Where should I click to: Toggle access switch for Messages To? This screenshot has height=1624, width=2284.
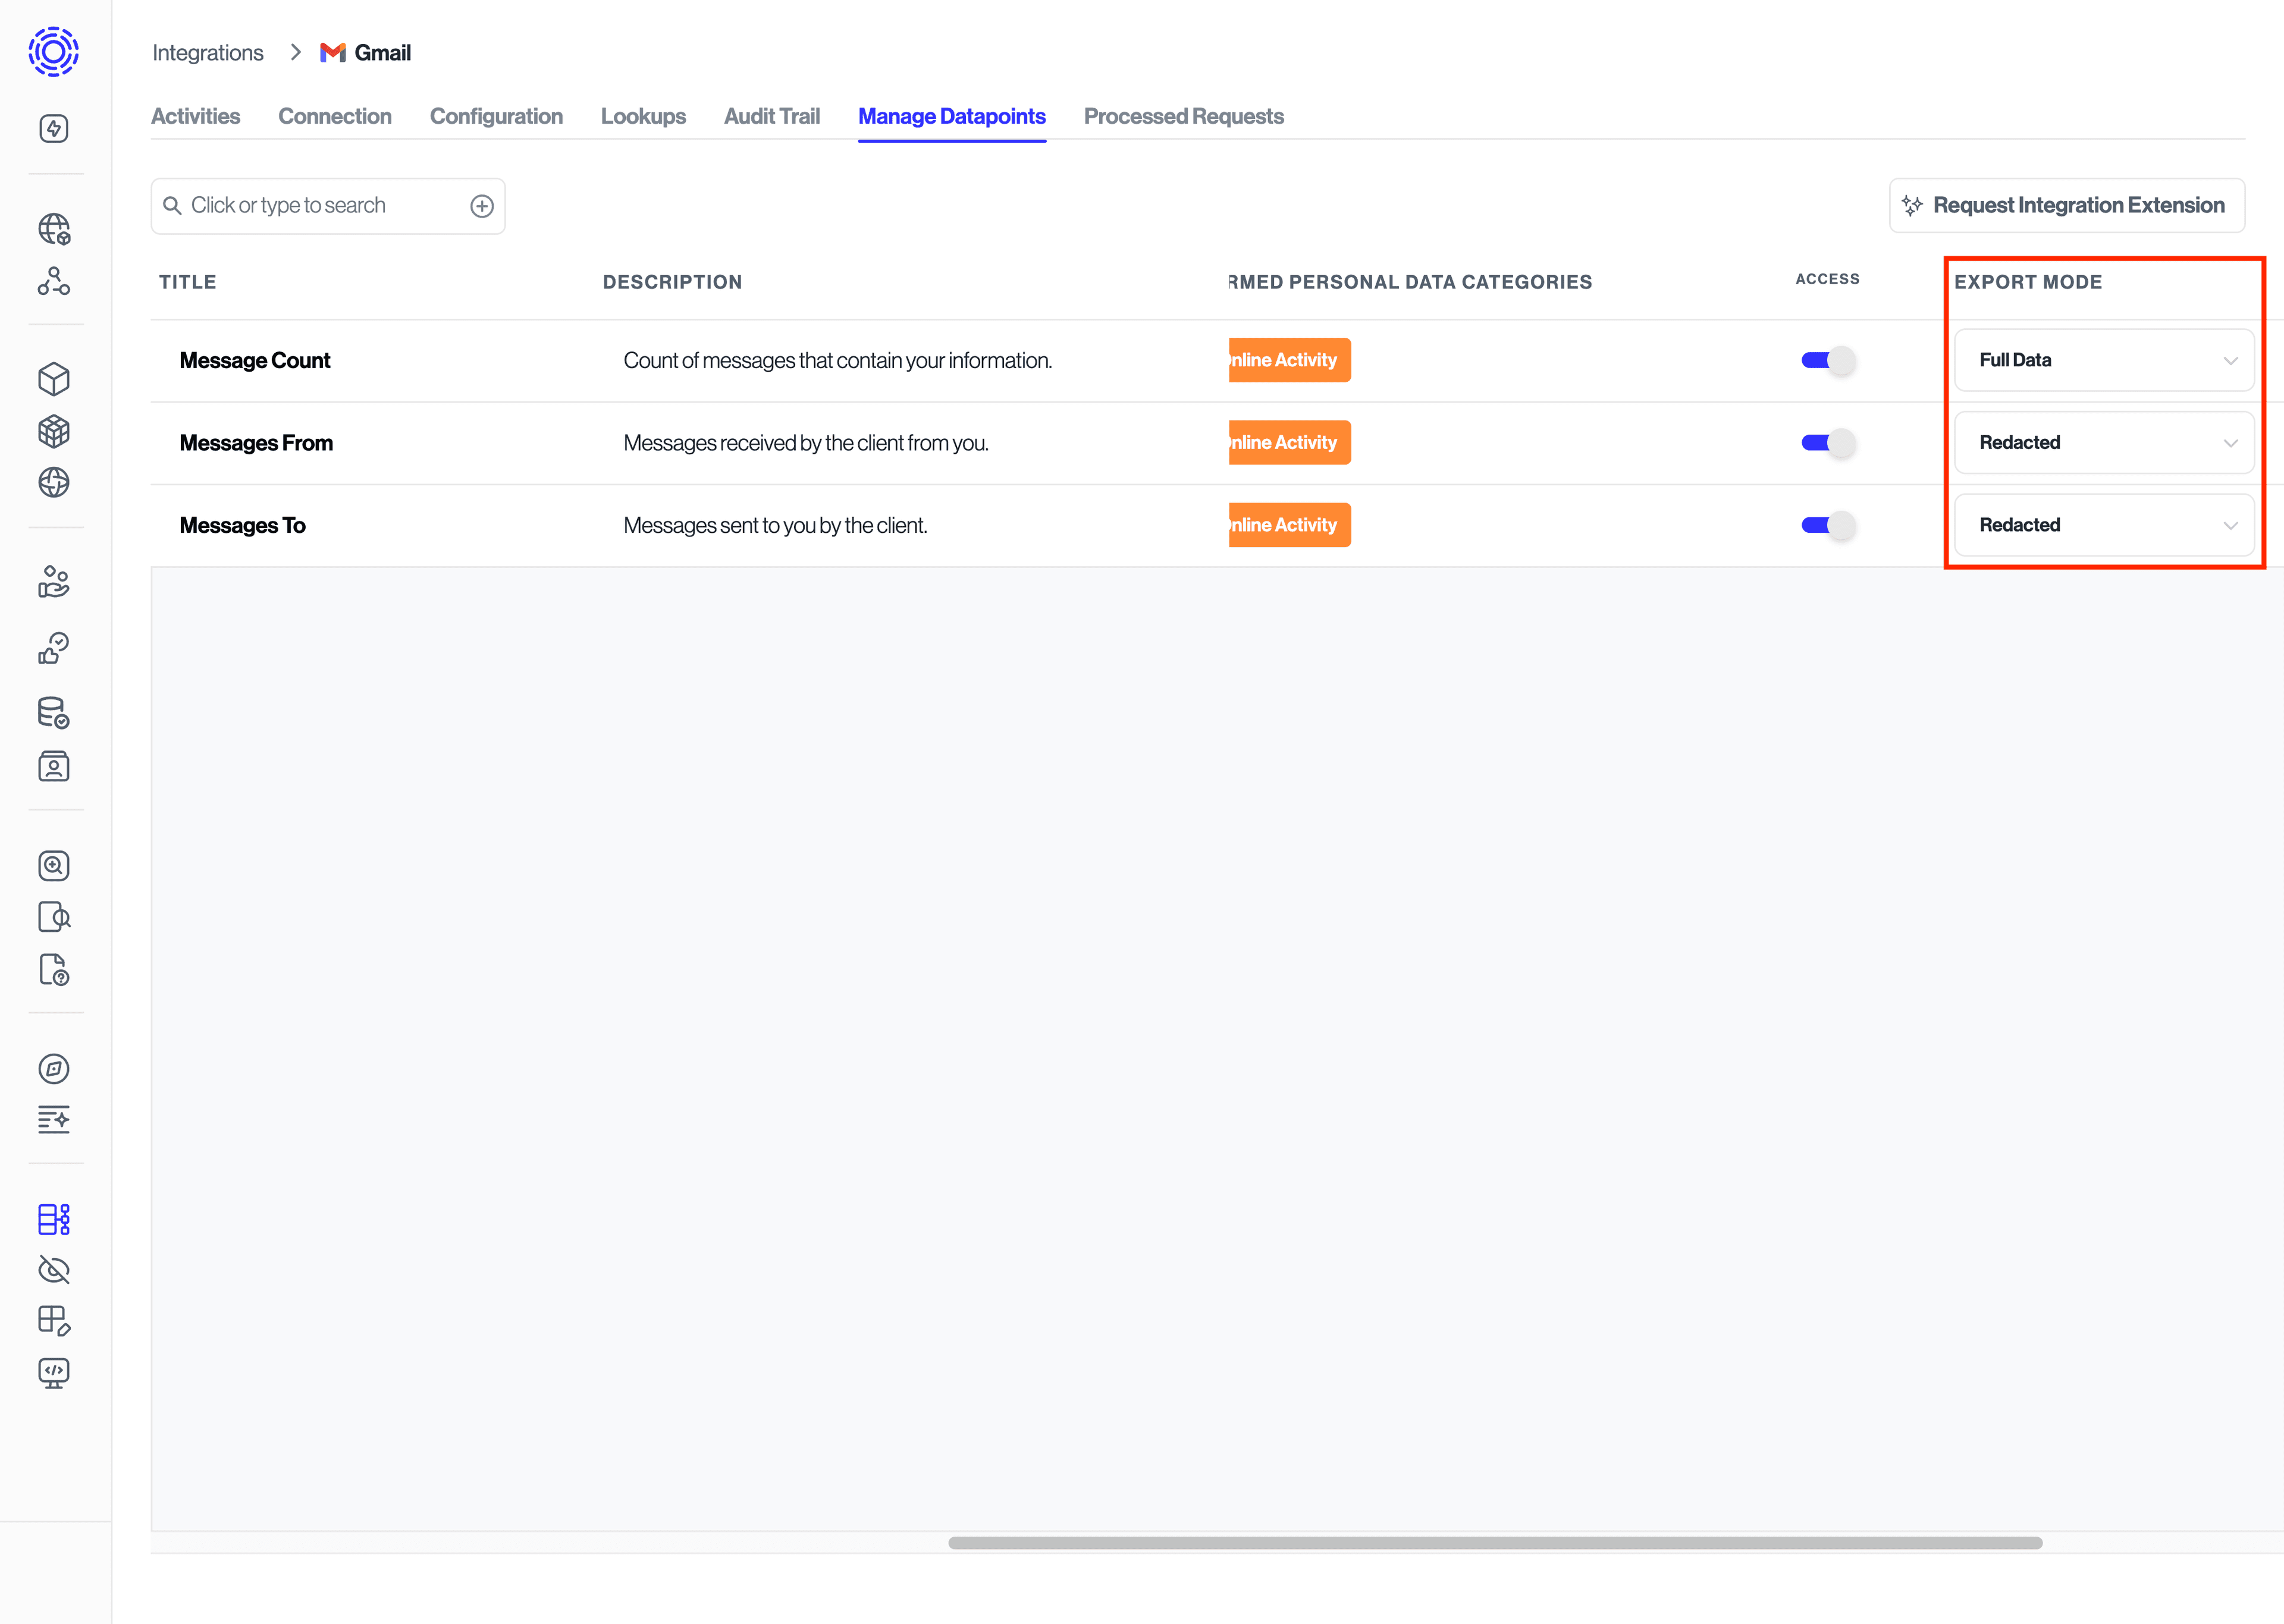pos(1828,524)
